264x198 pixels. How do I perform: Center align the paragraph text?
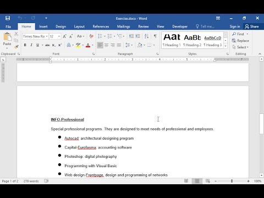[106, 45]
